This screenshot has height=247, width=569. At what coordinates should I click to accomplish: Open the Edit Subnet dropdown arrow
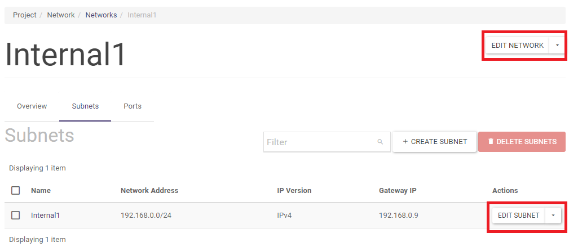[x=553, y=215]
